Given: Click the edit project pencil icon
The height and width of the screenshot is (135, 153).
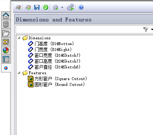Looking at the screenshot, I should (x=28, y=8).
